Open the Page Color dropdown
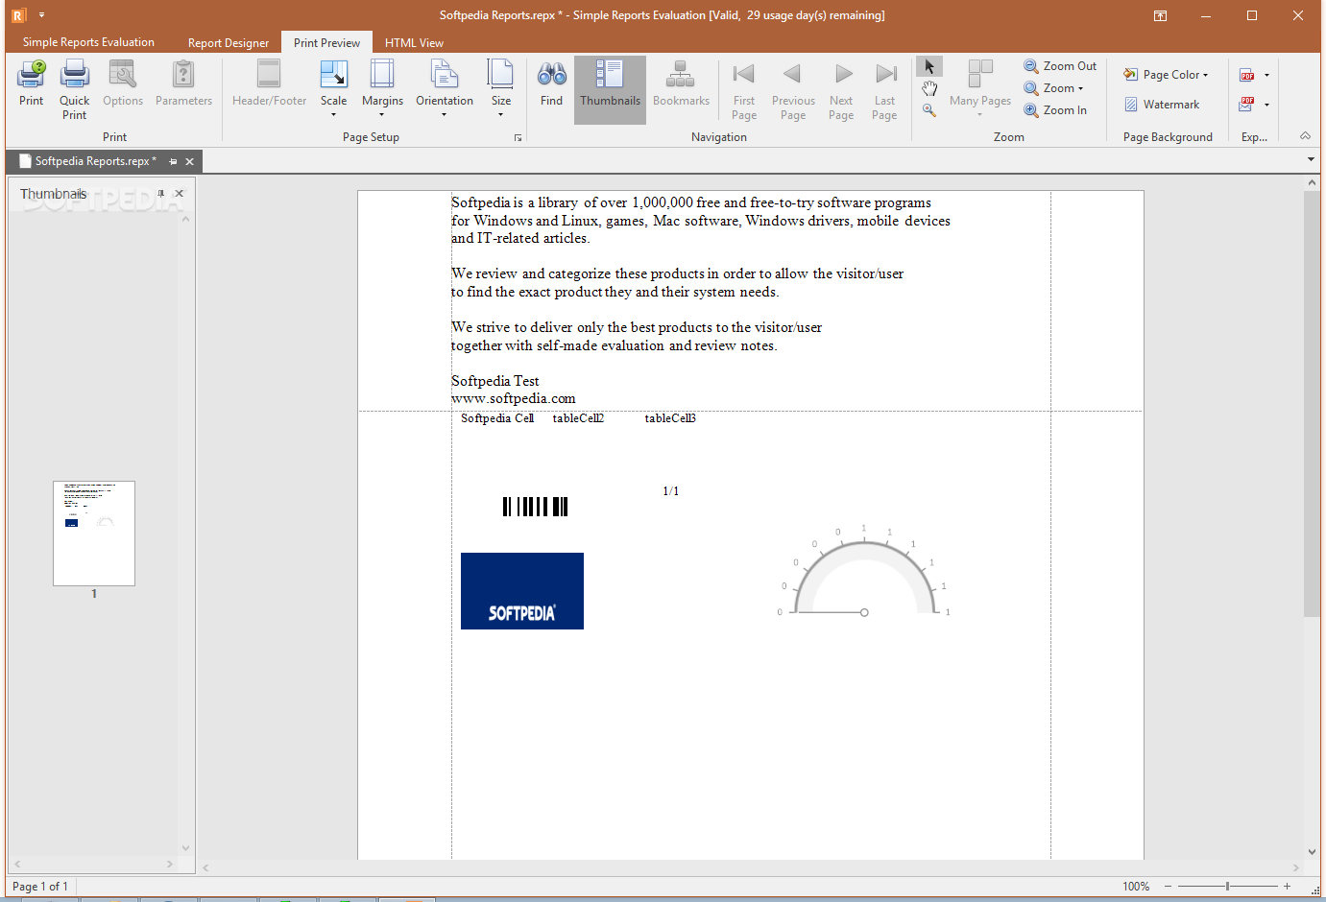Viewport: 1326px width, 902px height. point(1166,75)
